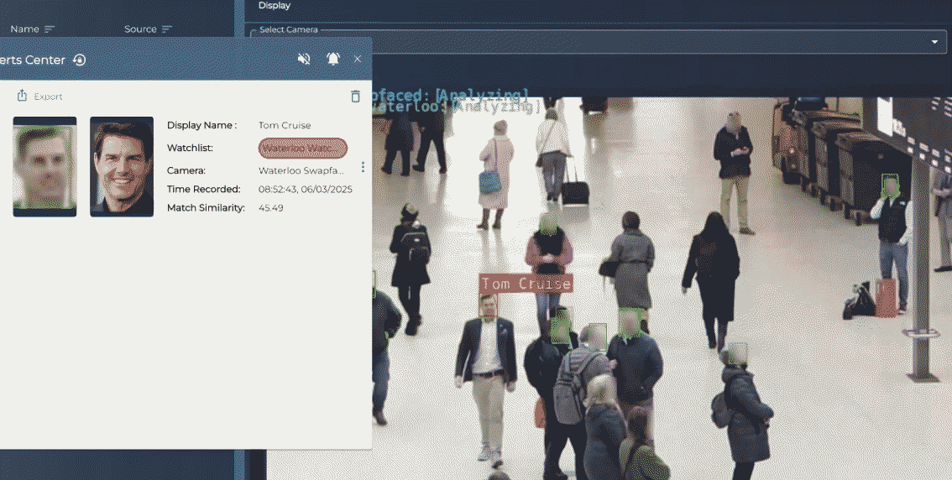Click the Export share icon
The image size is (952, 480).
[23, 96]
